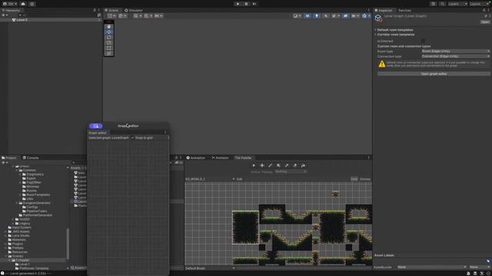Click the Open graph editor button
Viewport: 492px width, 276px height.
[x=434, y=74]
